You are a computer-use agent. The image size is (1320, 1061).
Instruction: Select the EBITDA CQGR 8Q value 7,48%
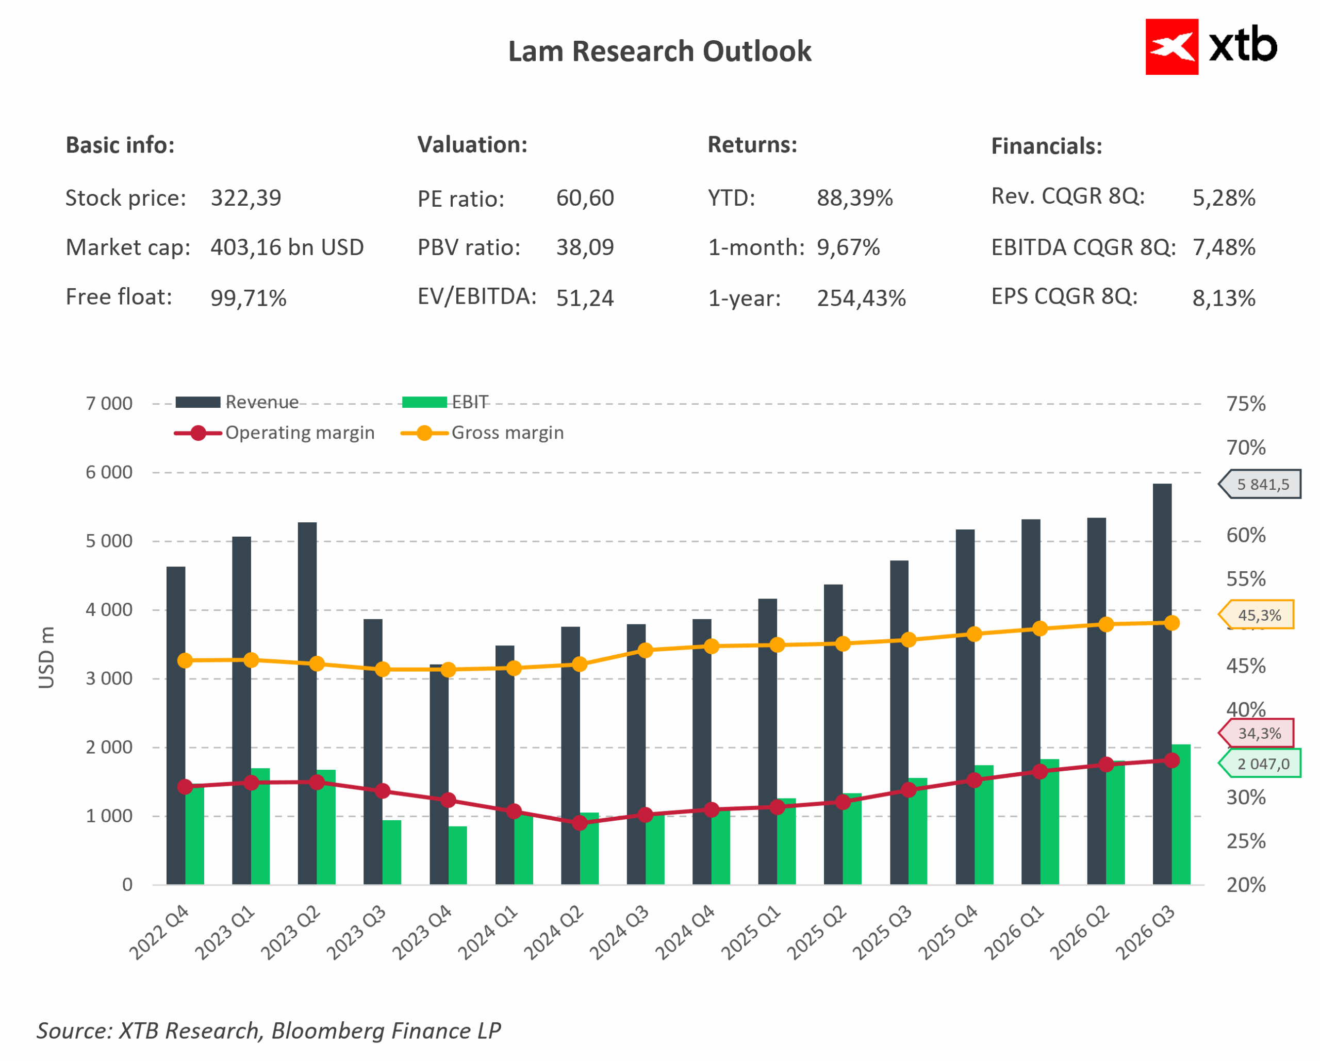1223,247
